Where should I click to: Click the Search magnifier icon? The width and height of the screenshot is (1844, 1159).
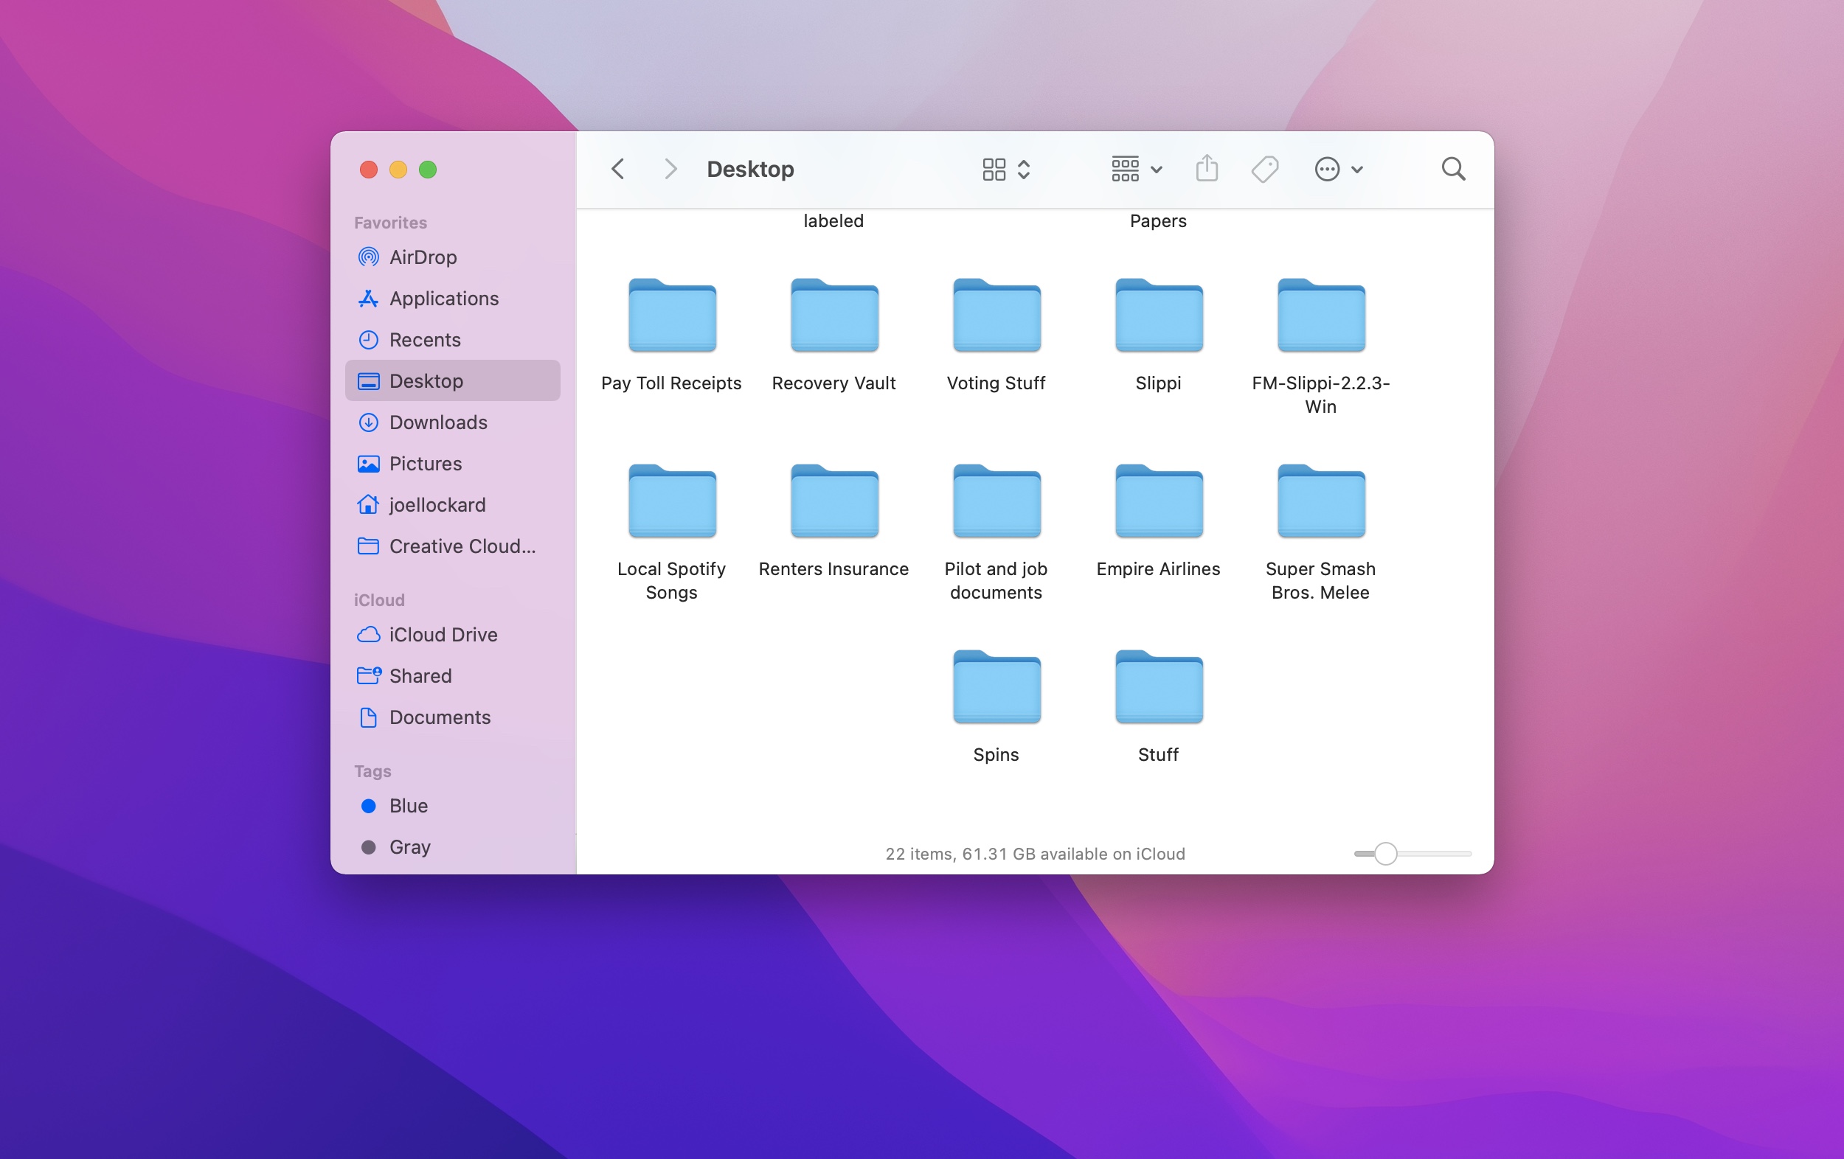pyautogui.click(x=1452, y=169)
